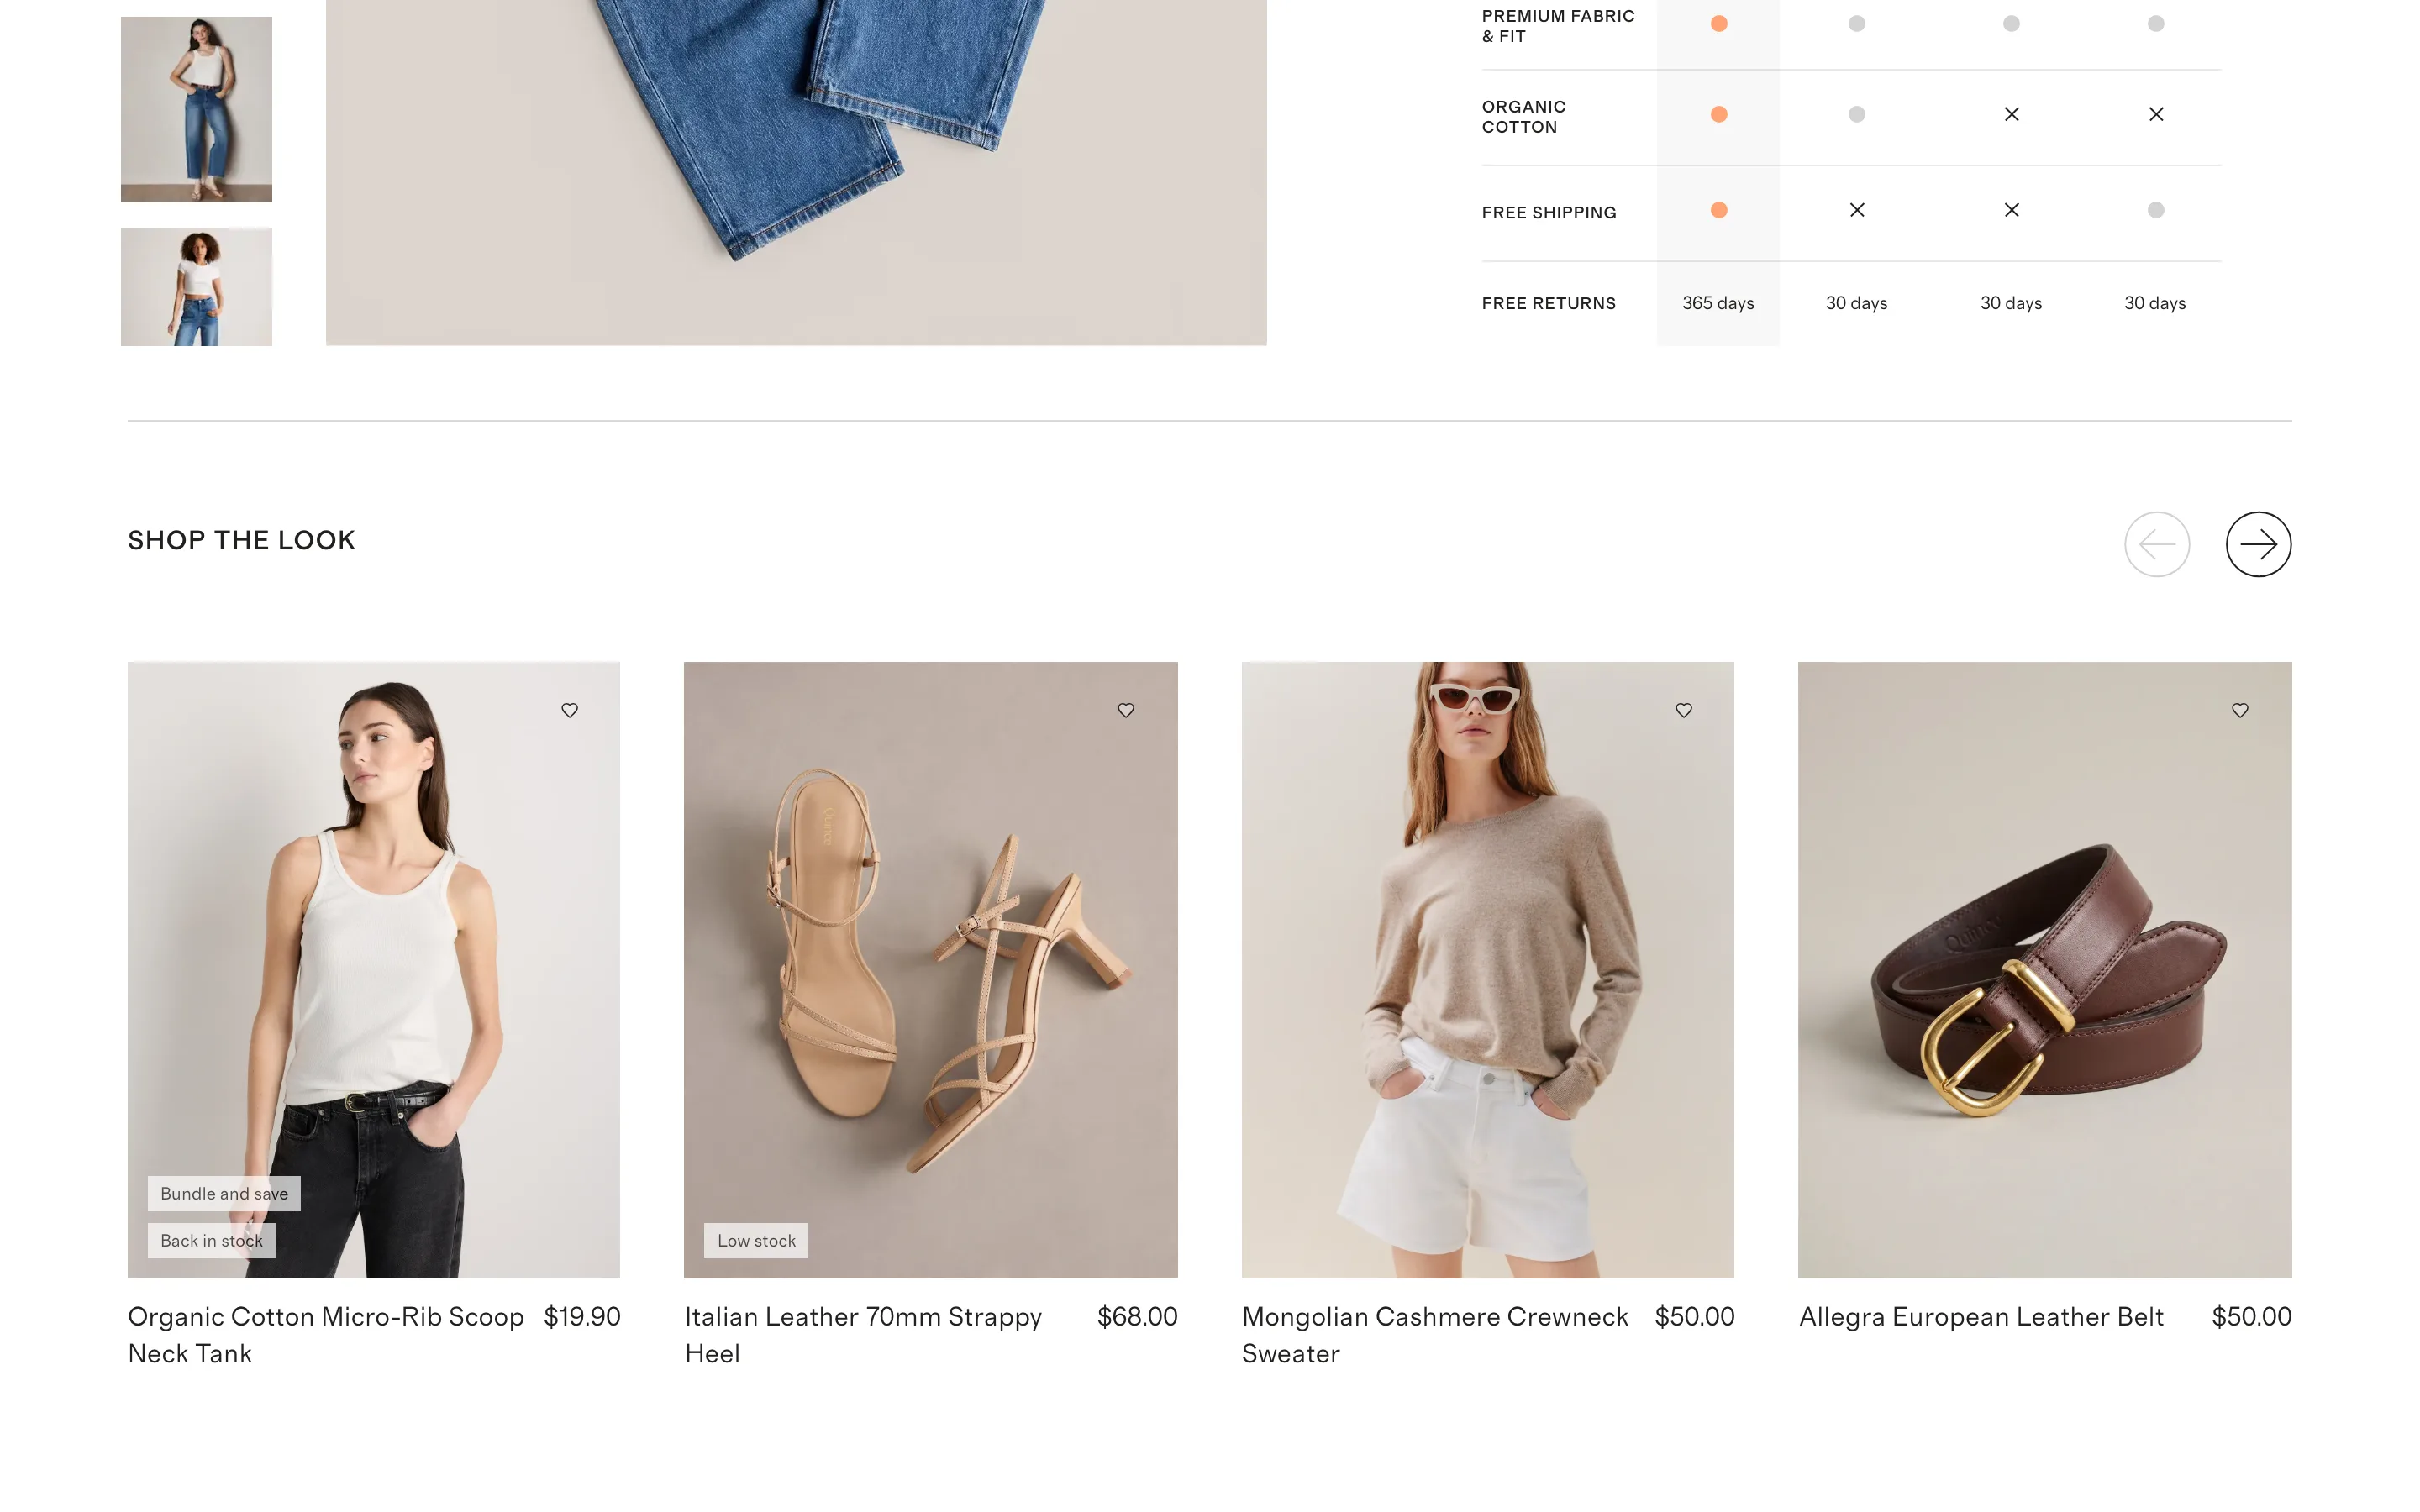Favorite the Mongolian Cashmere Crewneck Sweater with heart

[1684, 710]
